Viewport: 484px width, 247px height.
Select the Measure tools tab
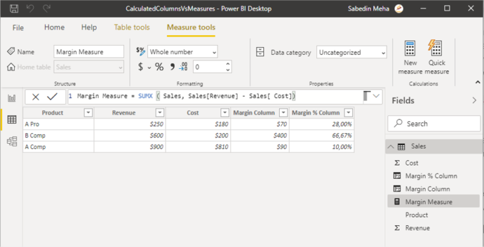[191, 27]
